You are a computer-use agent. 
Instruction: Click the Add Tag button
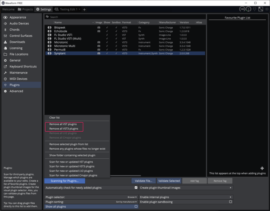[x=195, y=181]
